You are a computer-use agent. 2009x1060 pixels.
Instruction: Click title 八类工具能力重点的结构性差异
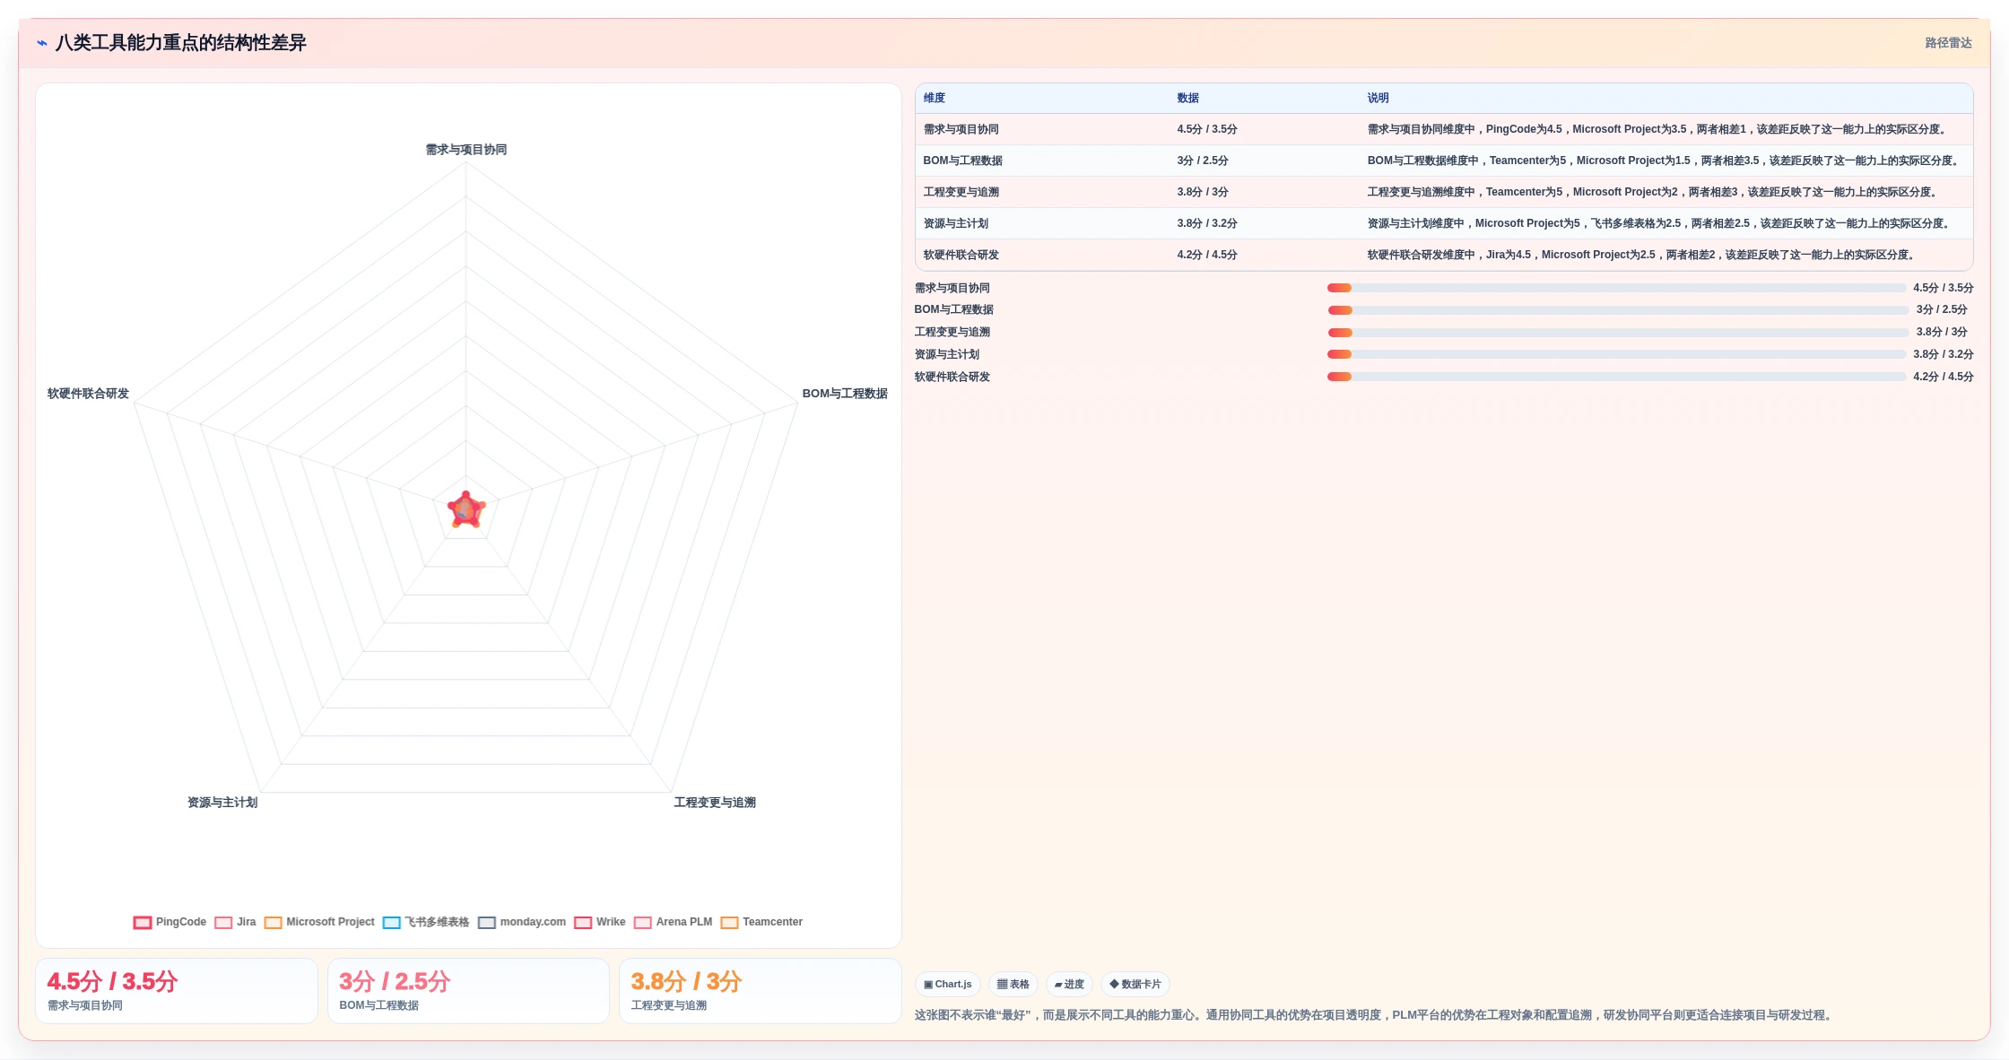[181, 43]
